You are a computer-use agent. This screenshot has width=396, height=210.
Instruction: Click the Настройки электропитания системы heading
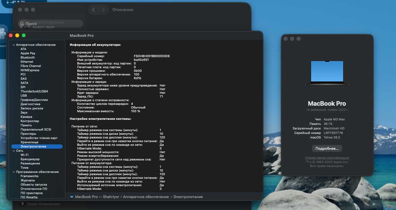[x=101, y=118]
